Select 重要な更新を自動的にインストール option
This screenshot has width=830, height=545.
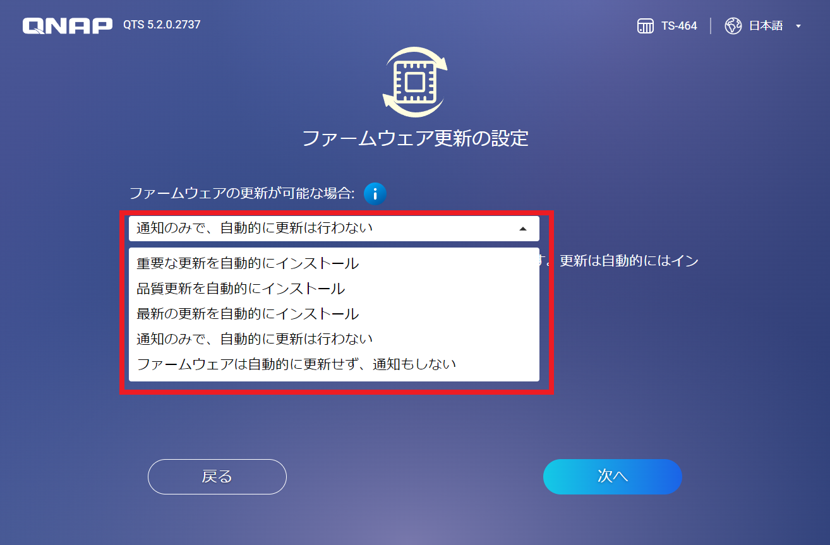334,263
